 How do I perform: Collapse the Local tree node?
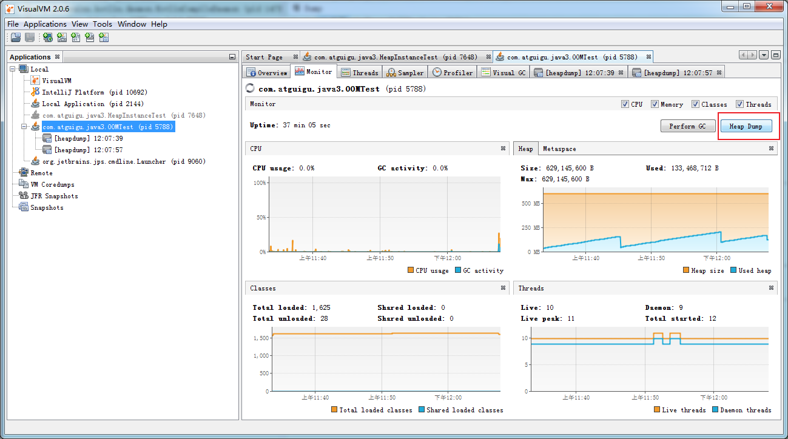coord(13,69)
